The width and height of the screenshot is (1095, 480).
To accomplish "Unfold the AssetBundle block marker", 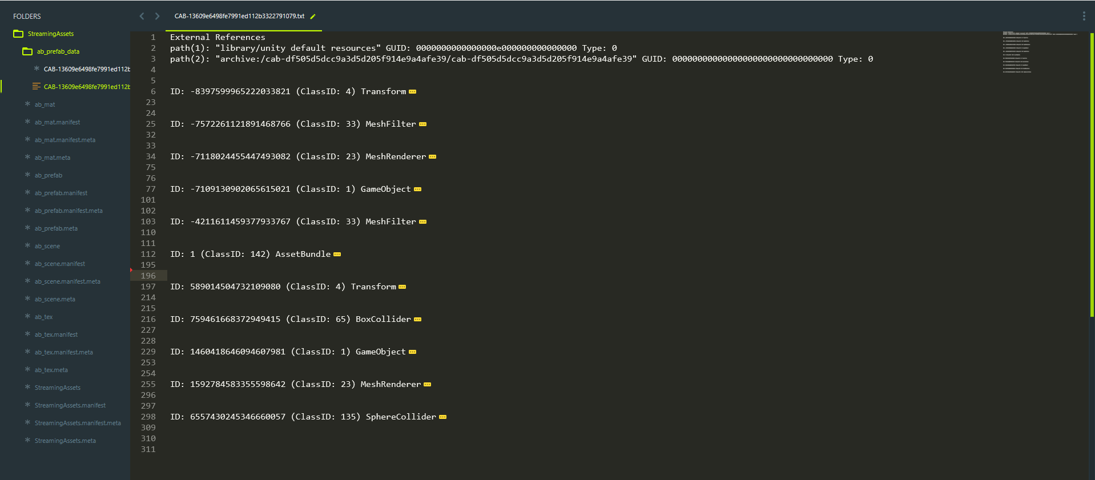I will 337,255.
